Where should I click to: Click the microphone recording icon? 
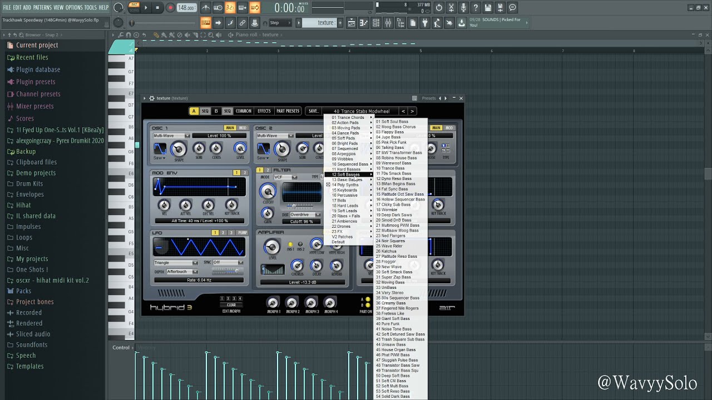(x=463, y=8)
